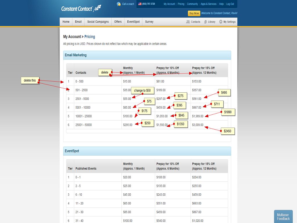The image size is (297, 223).
Task: Click the $153.00 prepay price
Action: coord(197,81)
